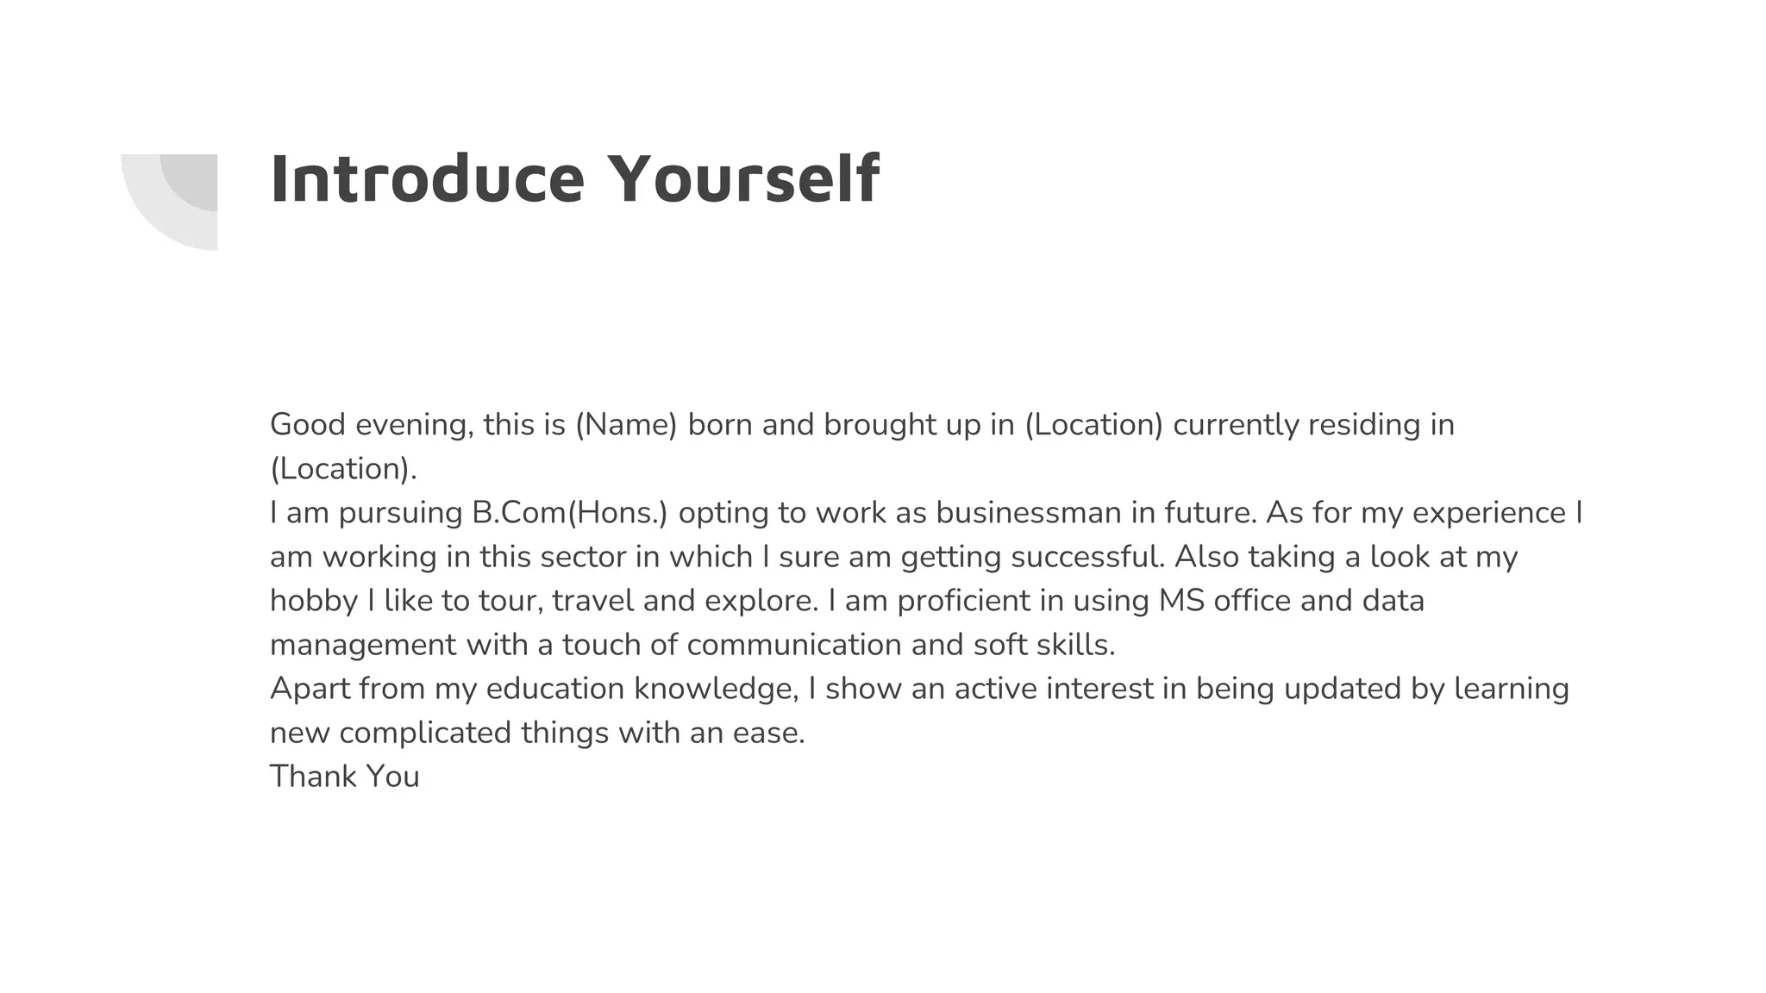The image size is (1766, 993).
Task: Click the line beginning "Apart from my education"
Action: (x=919, y=689)
